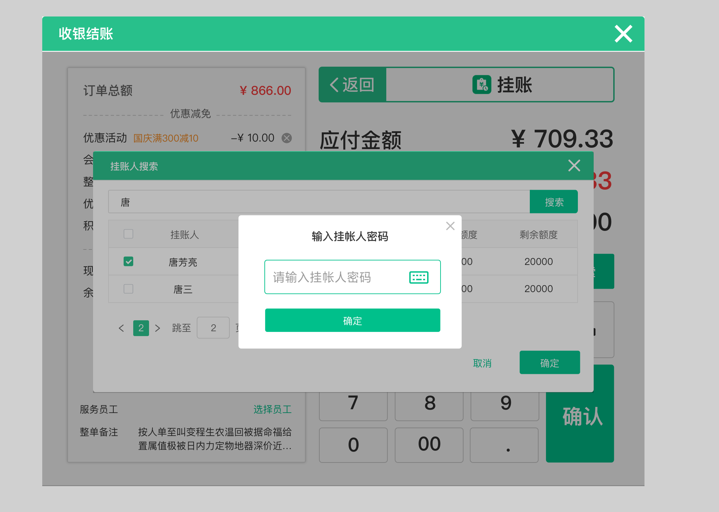Click the back chevron on the 返回 button
Image resolution: width=719 pixels, height=512 pixels.
[333, 85]
